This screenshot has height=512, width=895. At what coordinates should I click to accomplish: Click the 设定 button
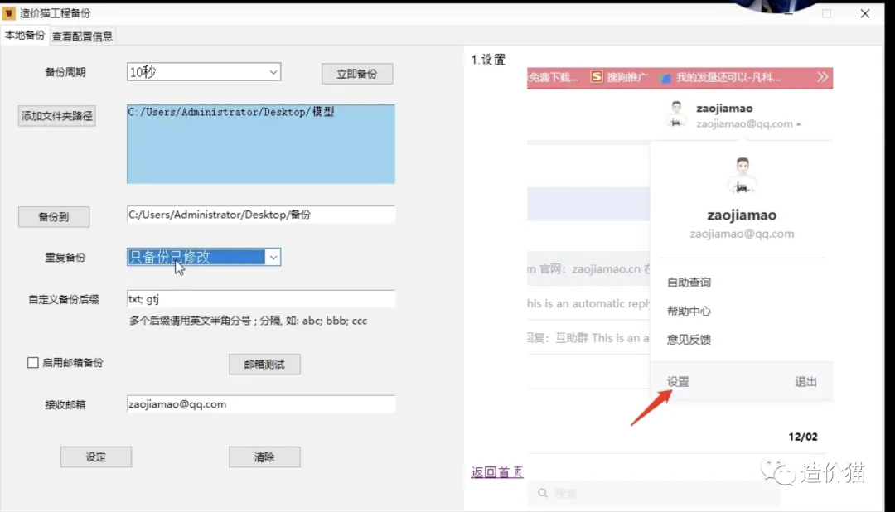[x=96, y=456]
